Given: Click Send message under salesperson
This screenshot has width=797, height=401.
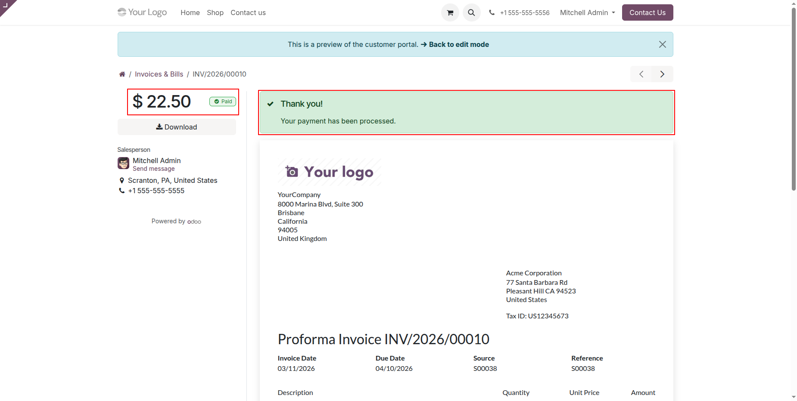Looking at the screenshot, I should coord(153,169).
